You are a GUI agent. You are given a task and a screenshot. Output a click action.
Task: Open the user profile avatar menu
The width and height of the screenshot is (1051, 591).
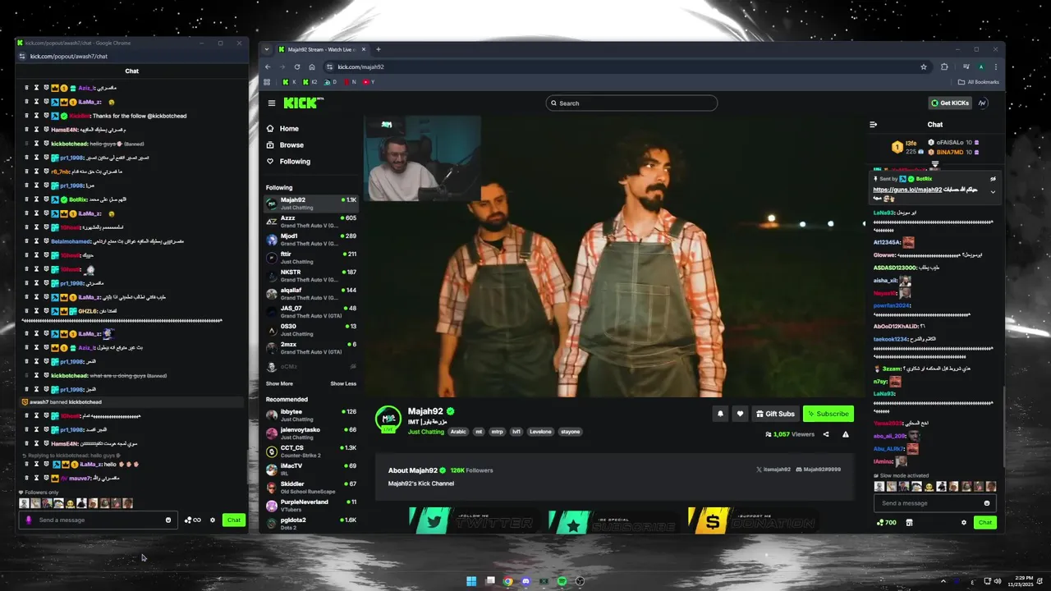[x=982, y=103]
